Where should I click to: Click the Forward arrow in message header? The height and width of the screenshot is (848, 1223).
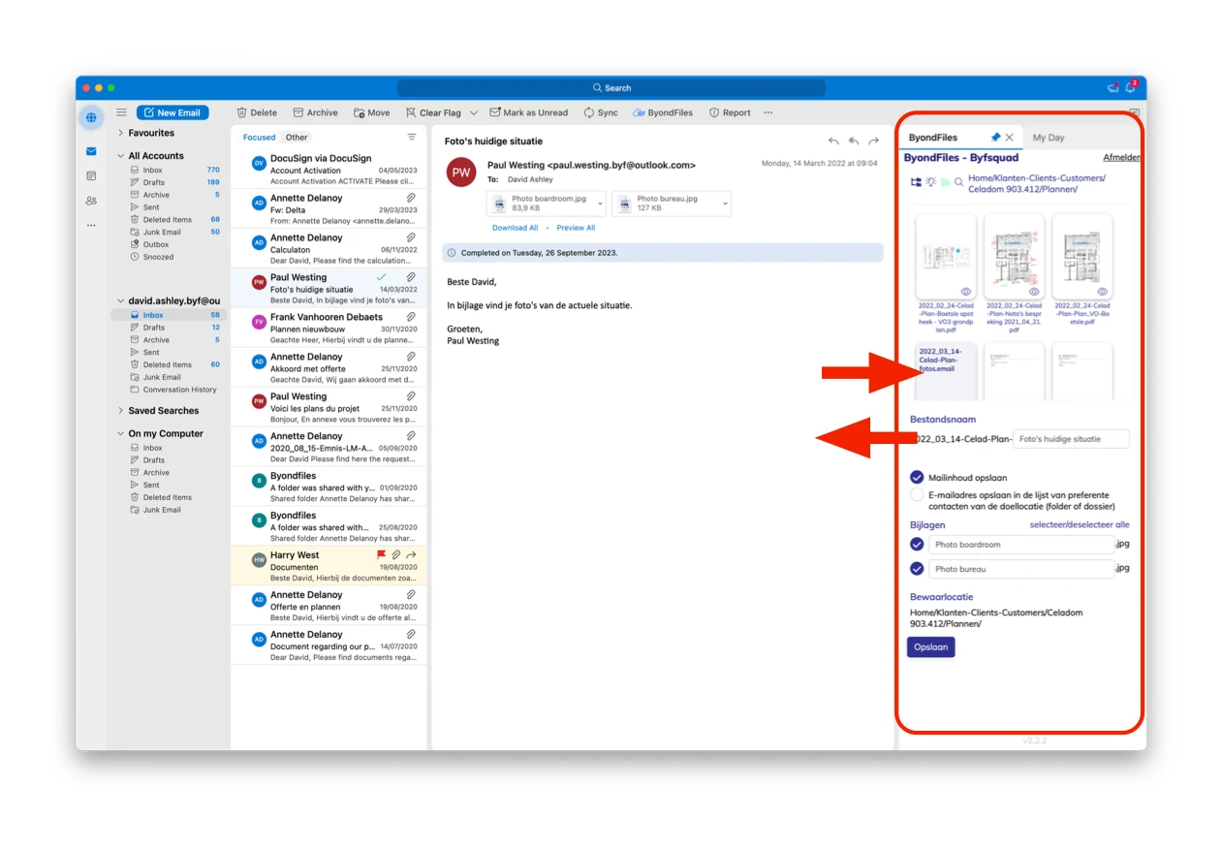coord(873,141)
